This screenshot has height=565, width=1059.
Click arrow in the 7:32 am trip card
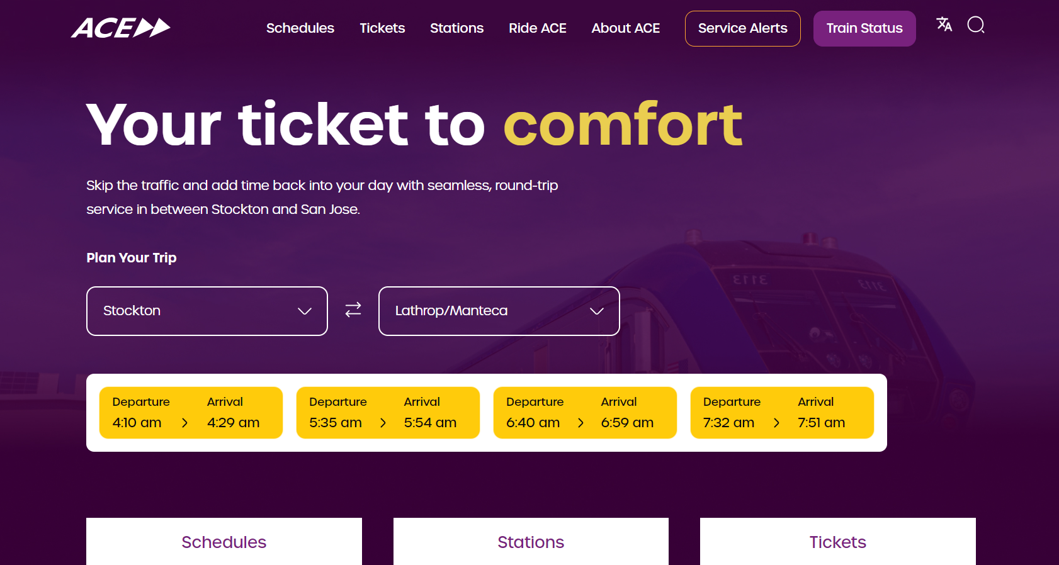tap(776, 423)
